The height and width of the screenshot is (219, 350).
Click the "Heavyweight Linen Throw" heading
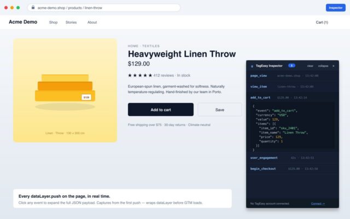click(x=182, y=54)
